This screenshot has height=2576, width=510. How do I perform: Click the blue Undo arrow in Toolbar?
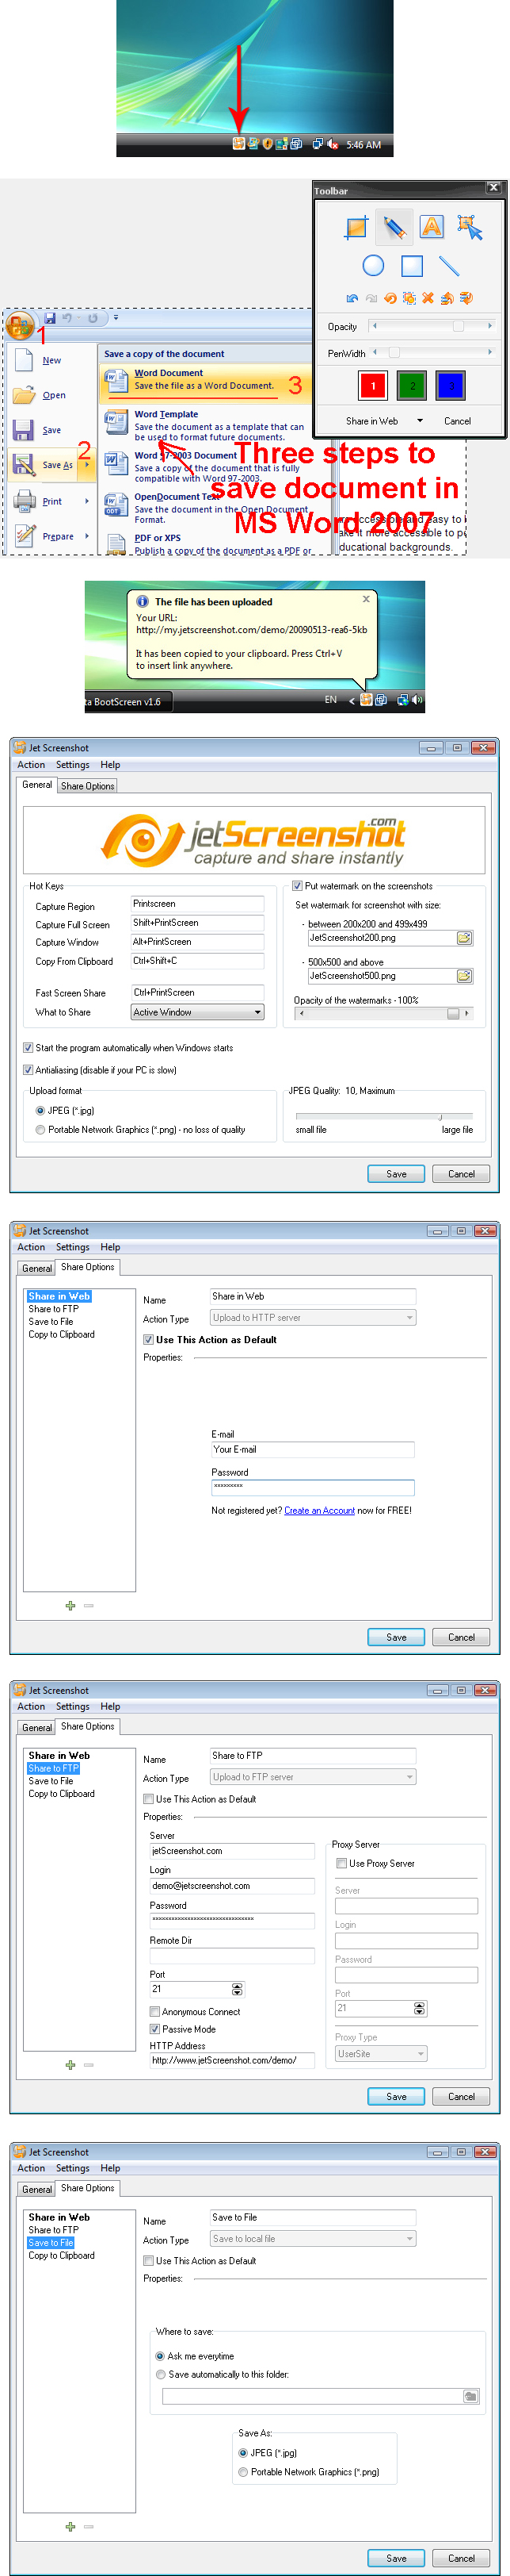352,299
